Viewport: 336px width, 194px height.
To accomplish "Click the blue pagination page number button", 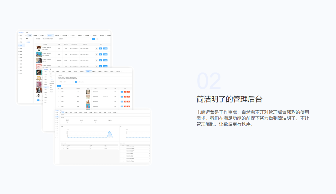I will pos(38,100).
